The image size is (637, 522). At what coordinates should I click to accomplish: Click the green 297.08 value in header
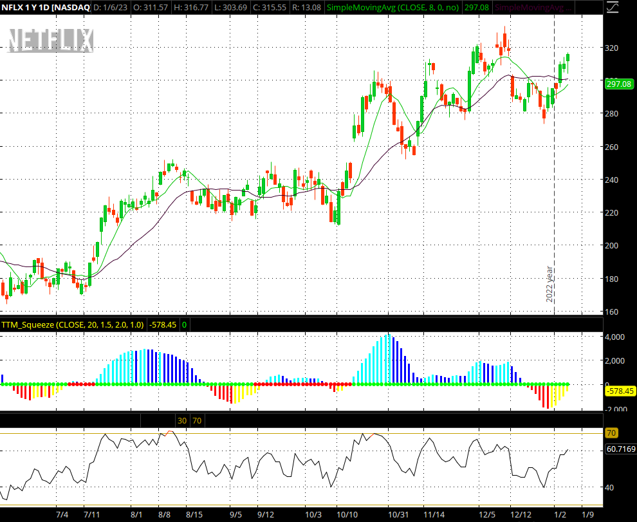[477, 7]
